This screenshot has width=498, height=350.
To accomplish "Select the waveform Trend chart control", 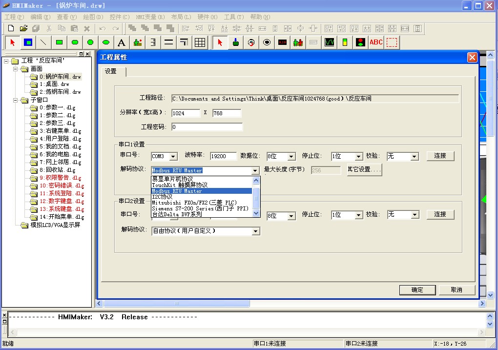I will pyautogui.click(x=330, y=42).
